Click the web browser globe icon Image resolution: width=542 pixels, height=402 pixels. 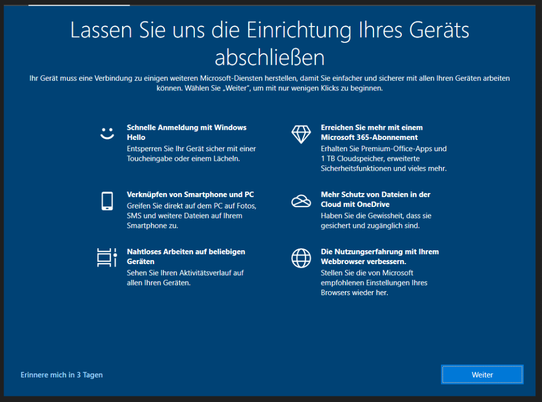[301, 258]
